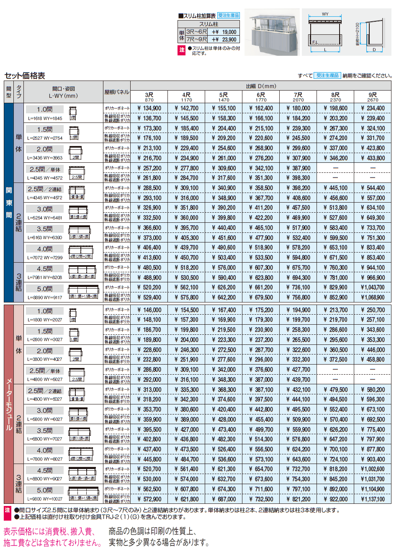Click the 屋根パネル column header
The image size is (399, 550).
tap(117, 92)
